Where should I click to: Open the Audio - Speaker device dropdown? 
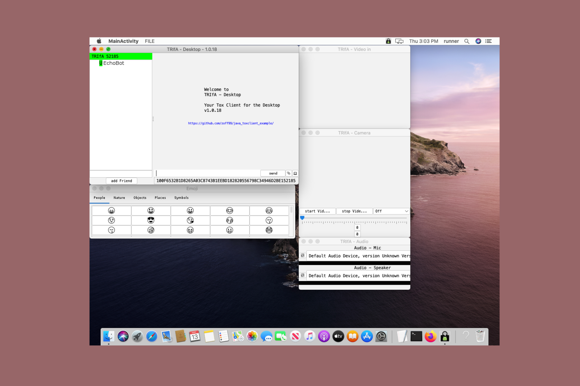pyautogui.click(x=358, y=276)
